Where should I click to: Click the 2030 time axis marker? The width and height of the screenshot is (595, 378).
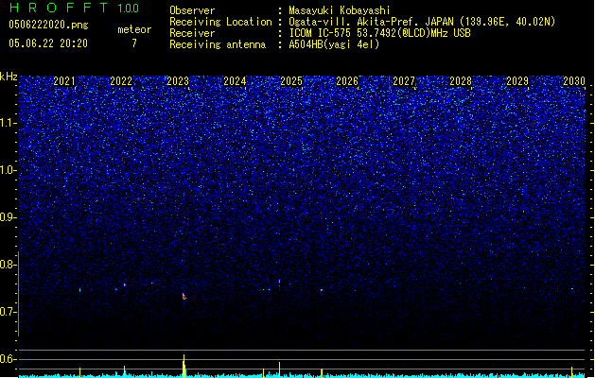click(x=574, y=81)
